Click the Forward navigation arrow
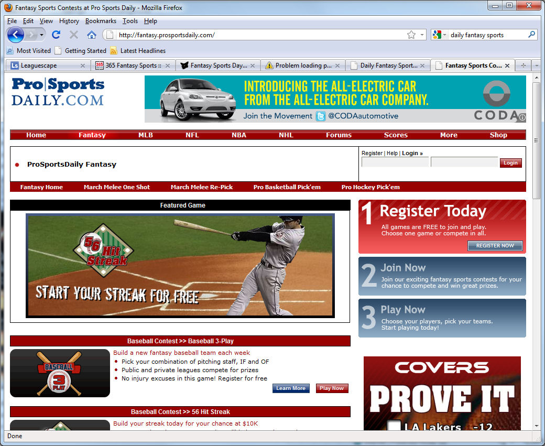Viewport: 545px width, 446px height. pyautogui.click(x=31, y=35)
